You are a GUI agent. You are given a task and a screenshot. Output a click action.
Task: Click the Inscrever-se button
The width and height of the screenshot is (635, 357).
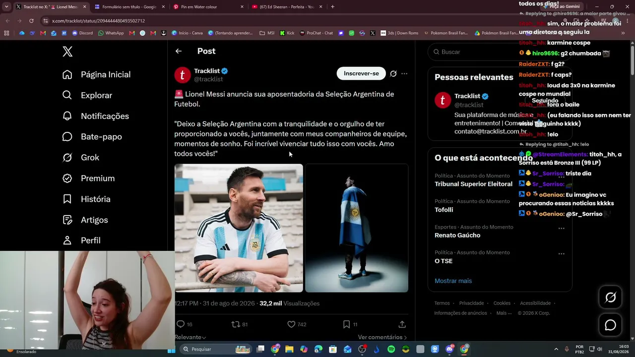point(361,73)
